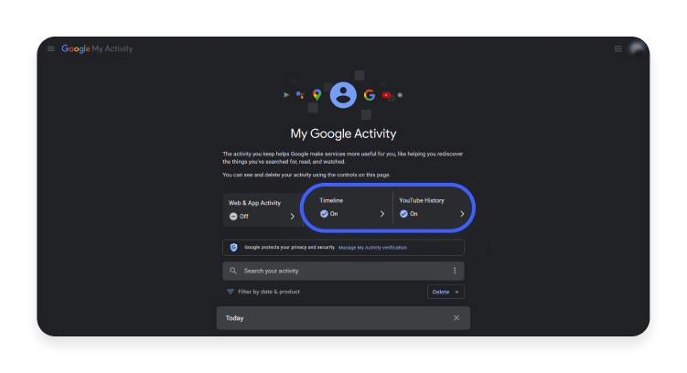
Task: Expand YouTube History chevron arrow
Action: pyautogui.click(x=462, y=214)
